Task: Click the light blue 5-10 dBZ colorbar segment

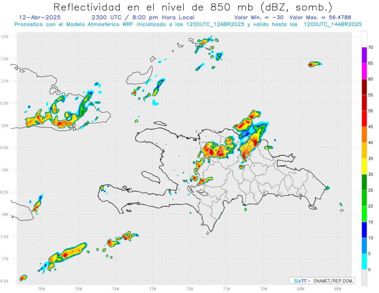Action: pos(364,246)
